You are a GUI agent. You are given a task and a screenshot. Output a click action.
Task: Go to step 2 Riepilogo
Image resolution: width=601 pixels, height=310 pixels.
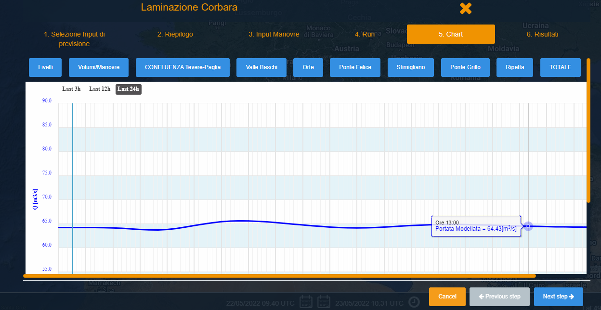(x=175, y=35)
